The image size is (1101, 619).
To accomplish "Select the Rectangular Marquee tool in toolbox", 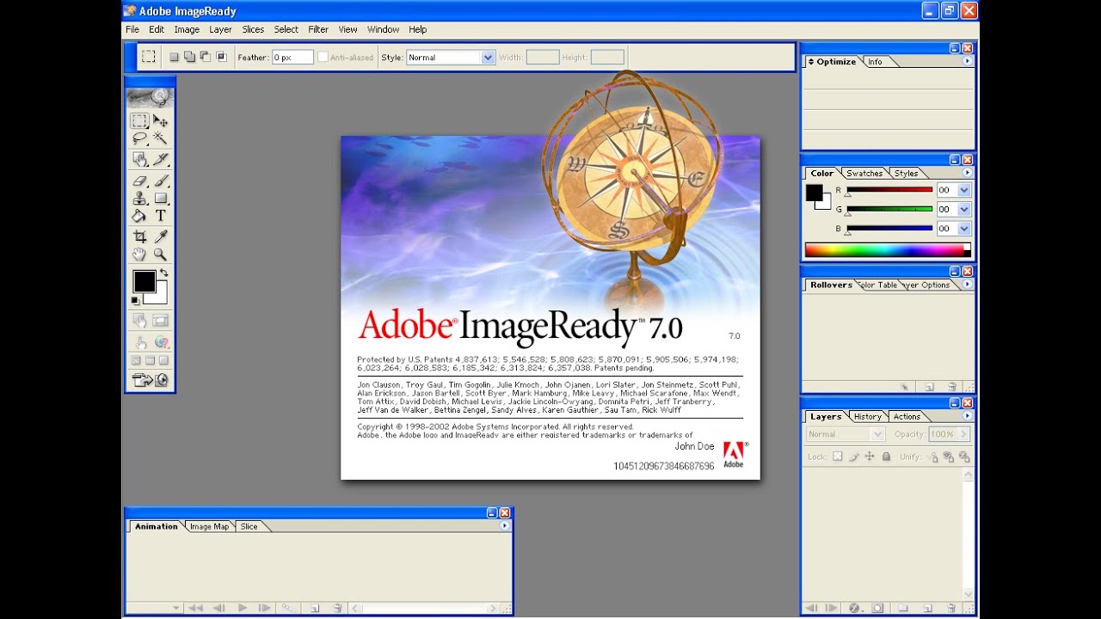I will pyautogui.click(x=139, y=121).
